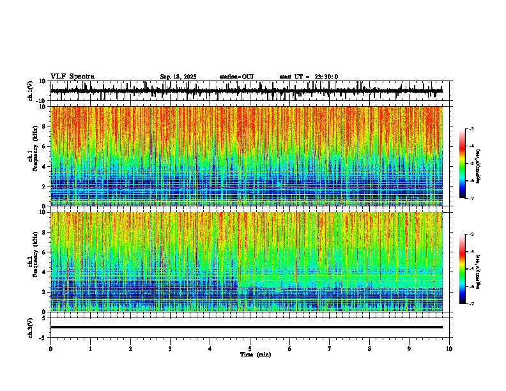
Task: Click the time axis tick label "4"
Action: [210, 349]
